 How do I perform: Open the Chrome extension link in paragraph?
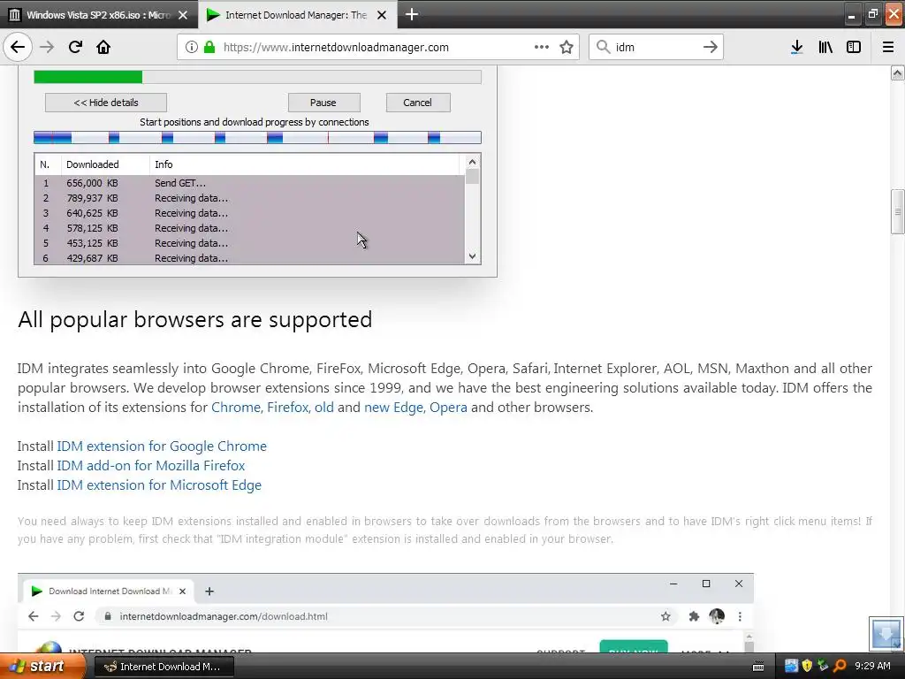(237, 407)
